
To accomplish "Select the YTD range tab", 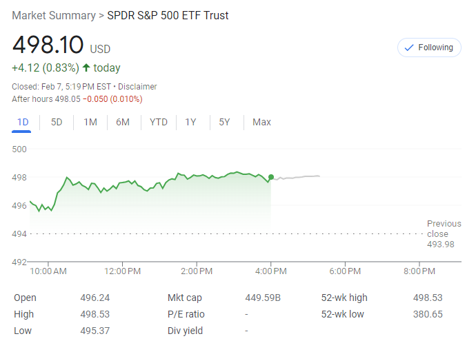I will point(159,123).
